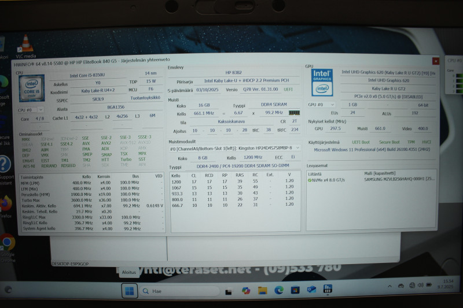Open File Explorer from the taskbar

[x=262, y=291]
